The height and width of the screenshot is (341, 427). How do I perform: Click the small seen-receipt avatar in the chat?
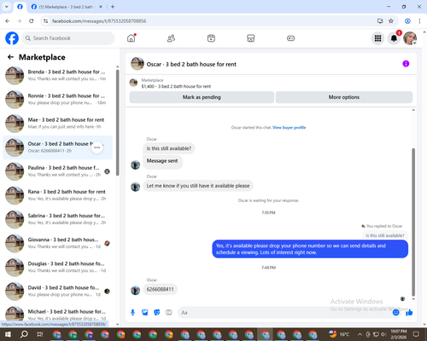[x=402, y=298]
